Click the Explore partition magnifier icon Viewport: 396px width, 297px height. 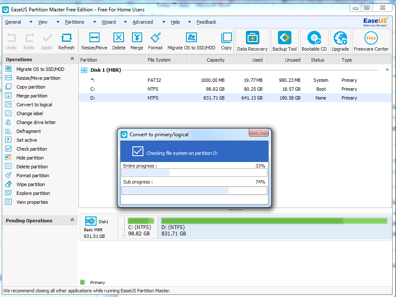(x=8, y=193)
